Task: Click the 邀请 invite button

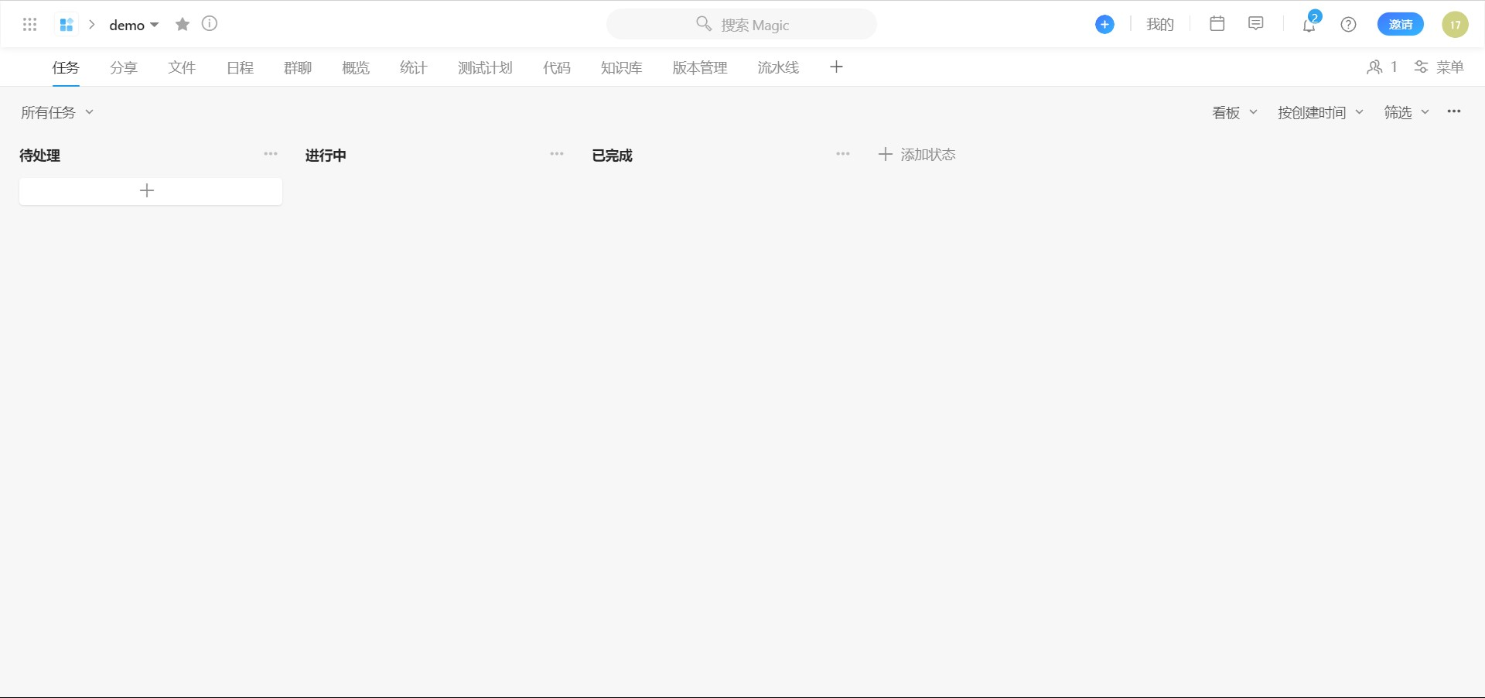Action: click(1400, 24)
